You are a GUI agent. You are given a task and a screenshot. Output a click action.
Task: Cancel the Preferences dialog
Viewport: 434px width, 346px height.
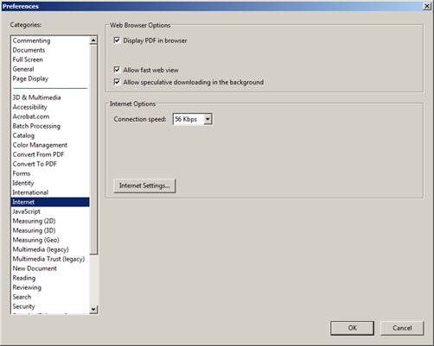[402, 328]
